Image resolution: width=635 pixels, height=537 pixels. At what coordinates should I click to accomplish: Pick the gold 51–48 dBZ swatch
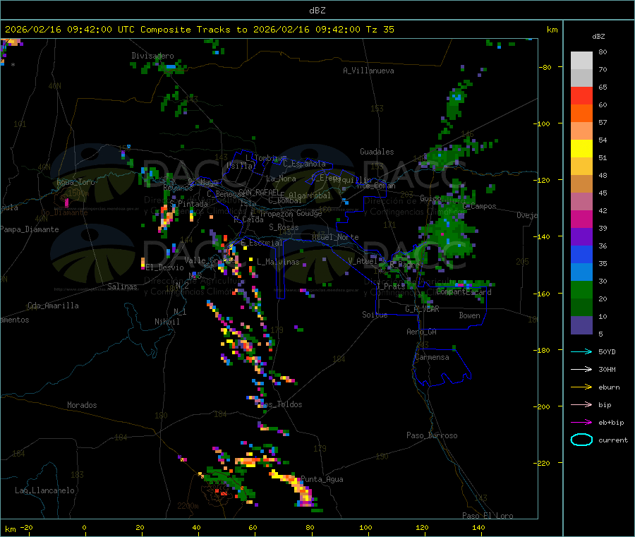point(581,167)
